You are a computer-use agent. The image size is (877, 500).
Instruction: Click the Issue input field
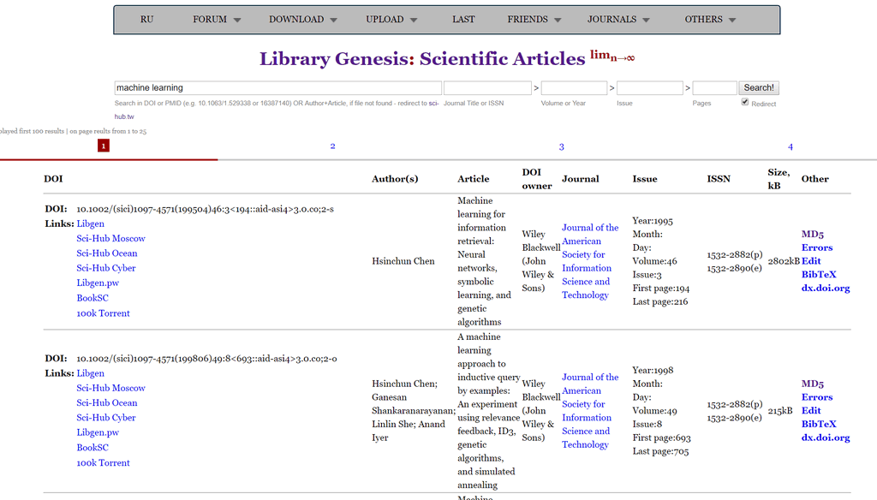(x=649, y=88)
